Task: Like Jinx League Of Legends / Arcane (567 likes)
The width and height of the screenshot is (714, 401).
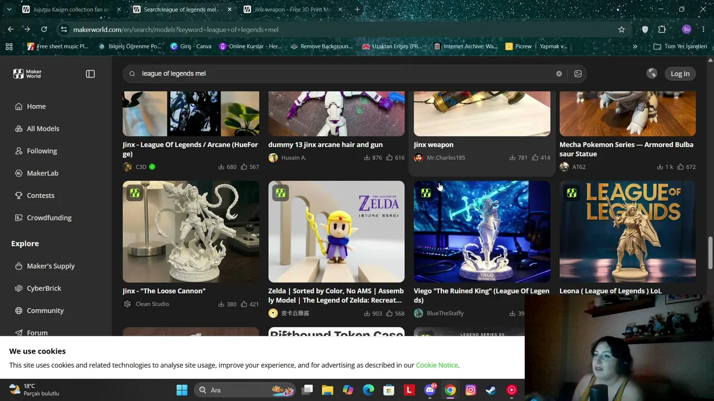Action: click(250, 167)
